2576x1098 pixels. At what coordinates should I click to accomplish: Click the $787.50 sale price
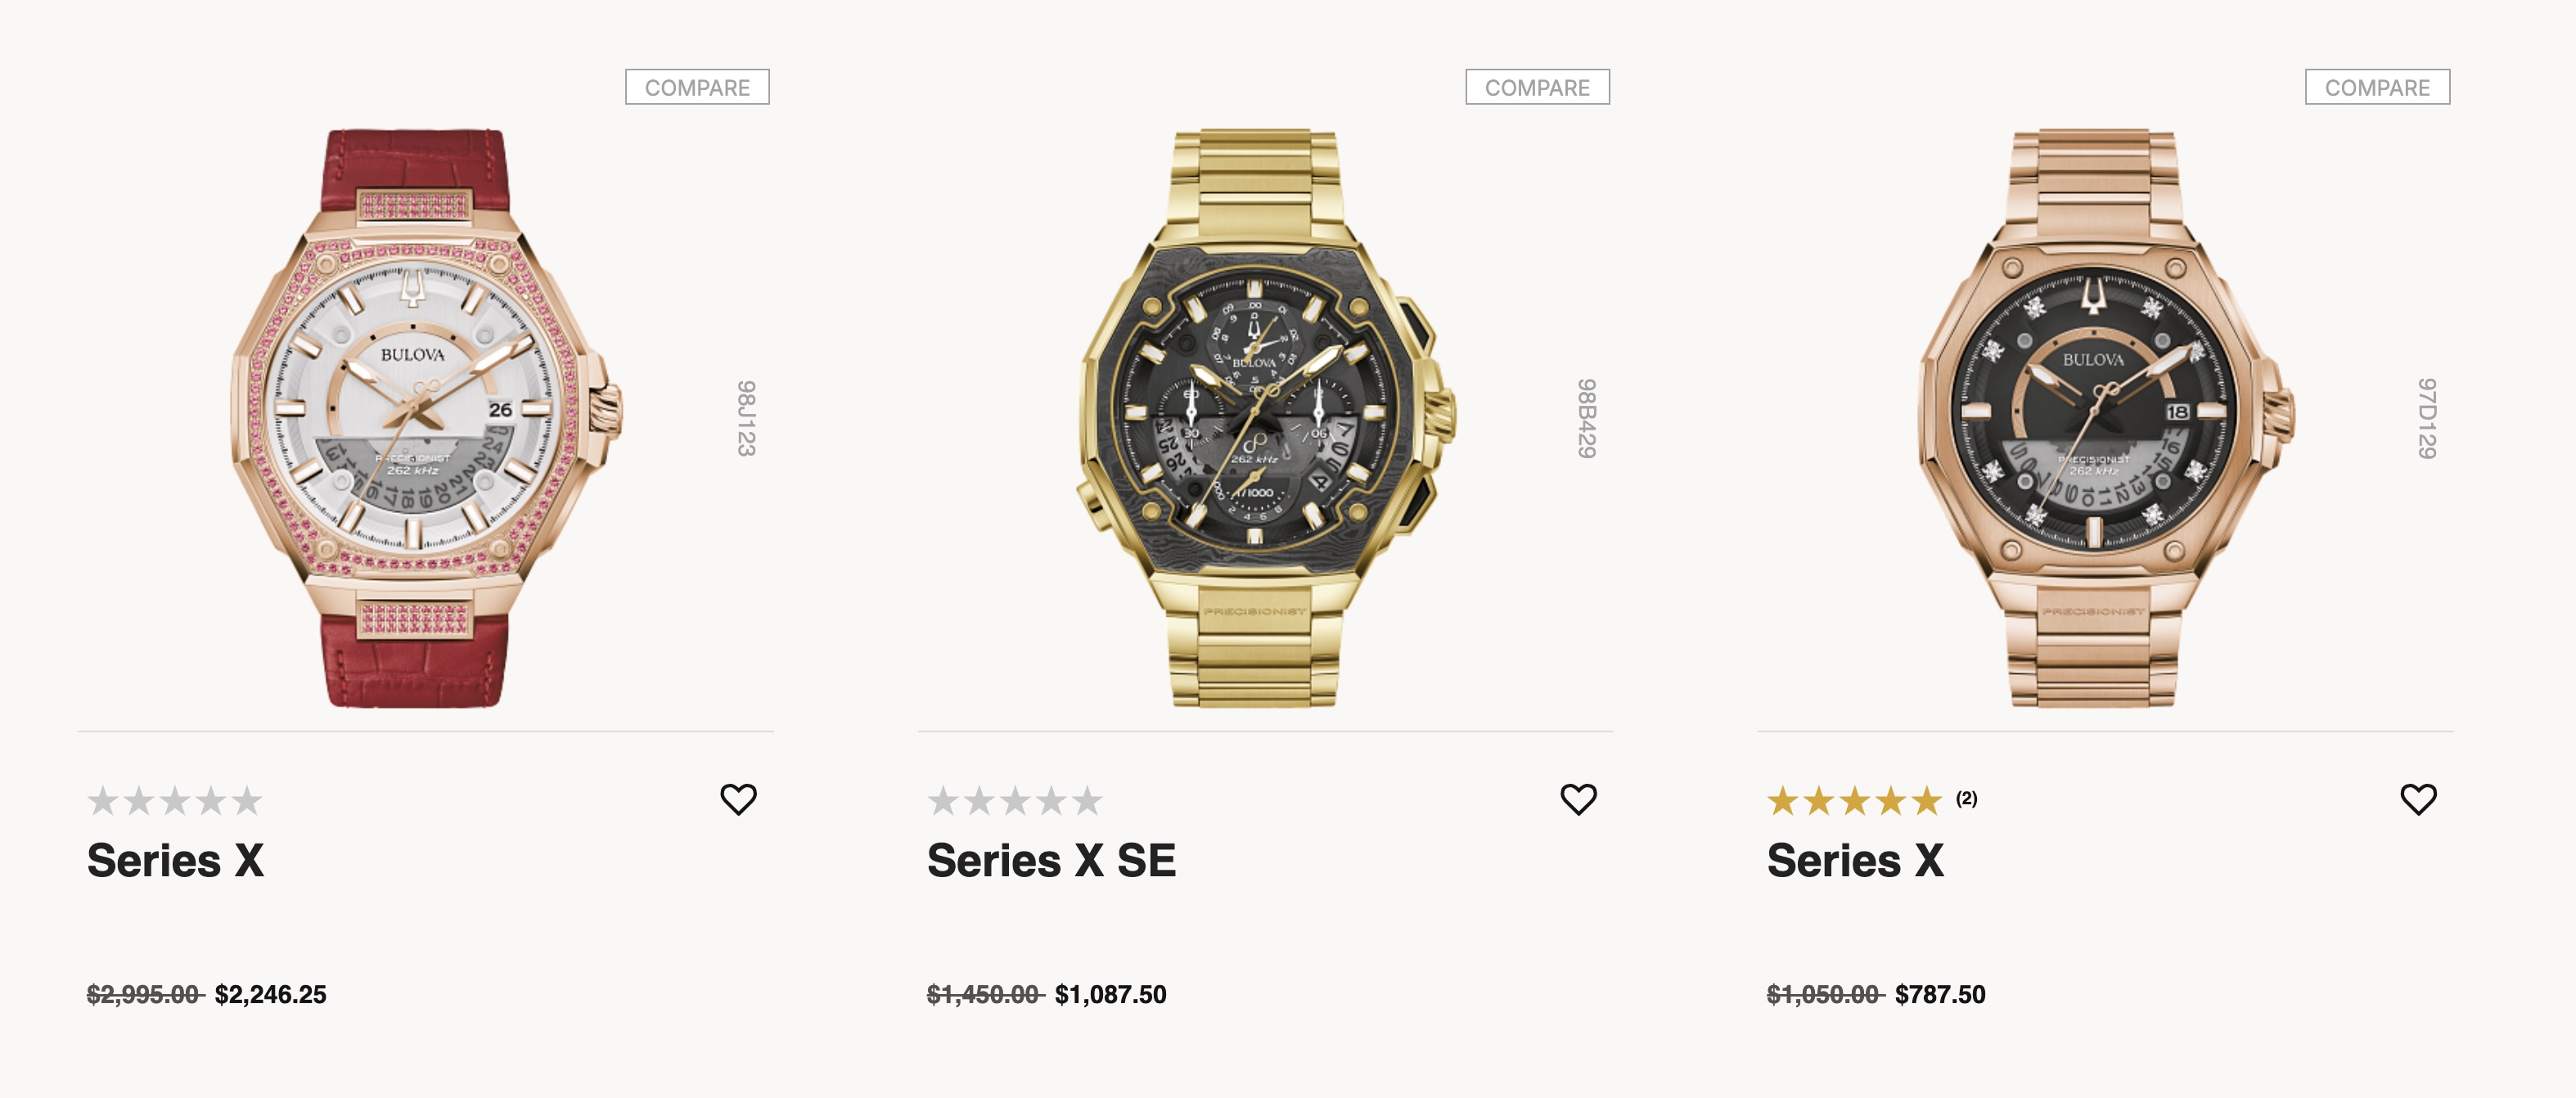1940,994
